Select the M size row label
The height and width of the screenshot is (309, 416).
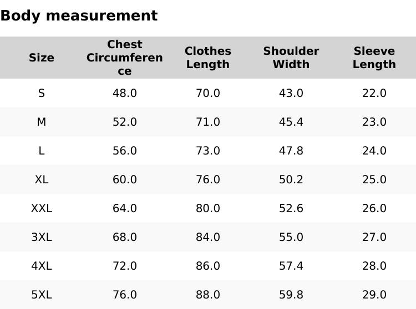click(x=42, y=122)
